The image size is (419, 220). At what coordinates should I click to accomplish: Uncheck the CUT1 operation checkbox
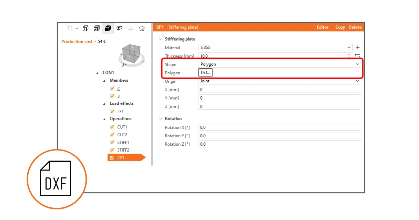click(112, 127)
